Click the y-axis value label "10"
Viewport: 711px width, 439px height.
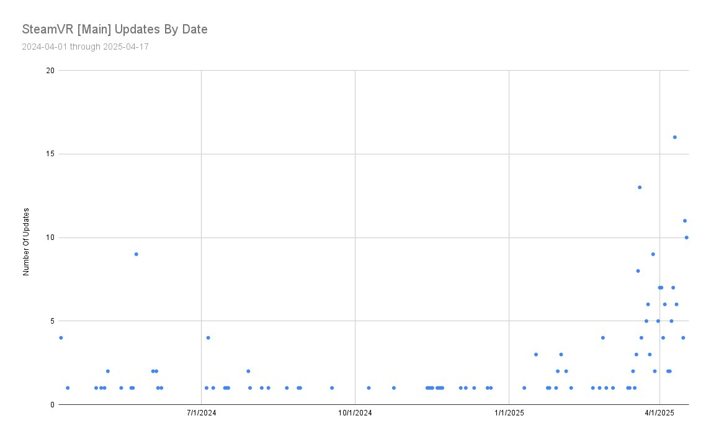coord(51,237)
